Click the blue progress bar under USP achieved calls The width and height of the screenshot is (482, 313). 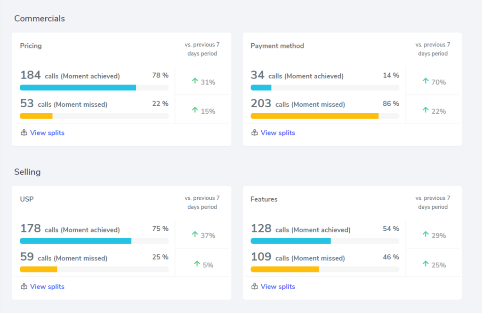(75, 241)
